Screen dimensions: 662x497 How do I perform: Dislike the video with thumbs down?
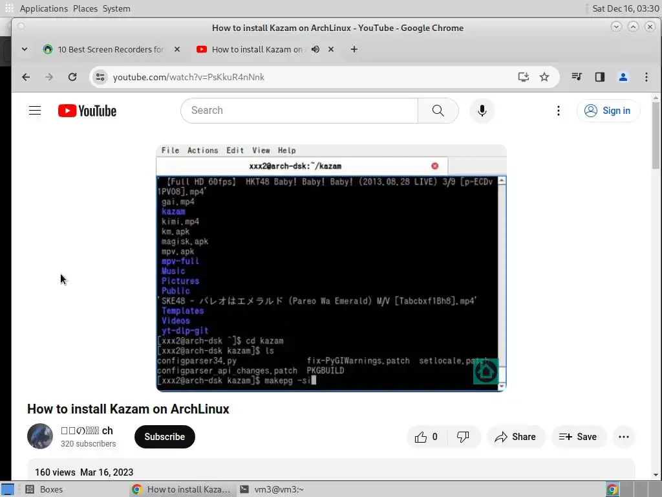click(x=463, y=437)
